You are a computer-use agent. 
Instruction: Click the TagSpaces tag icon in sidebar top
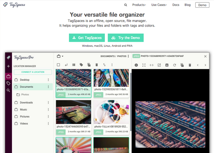[x=8, y=58]
